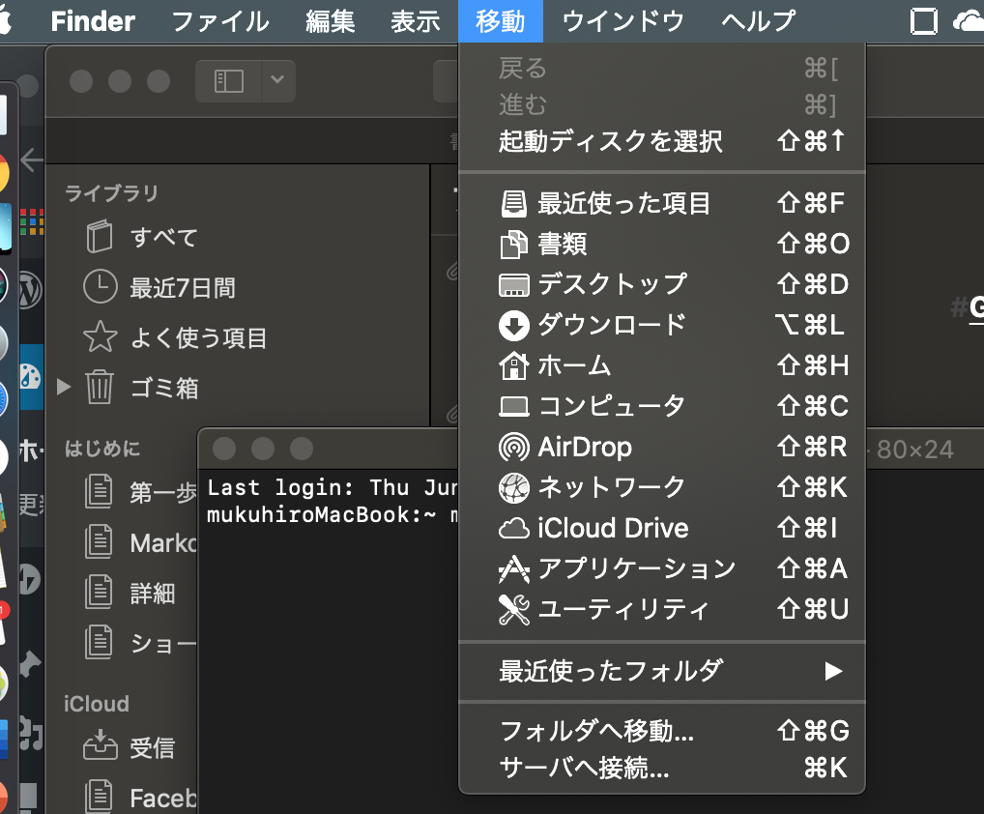Choose サーバへ接続... from the menu

[662, 768]
